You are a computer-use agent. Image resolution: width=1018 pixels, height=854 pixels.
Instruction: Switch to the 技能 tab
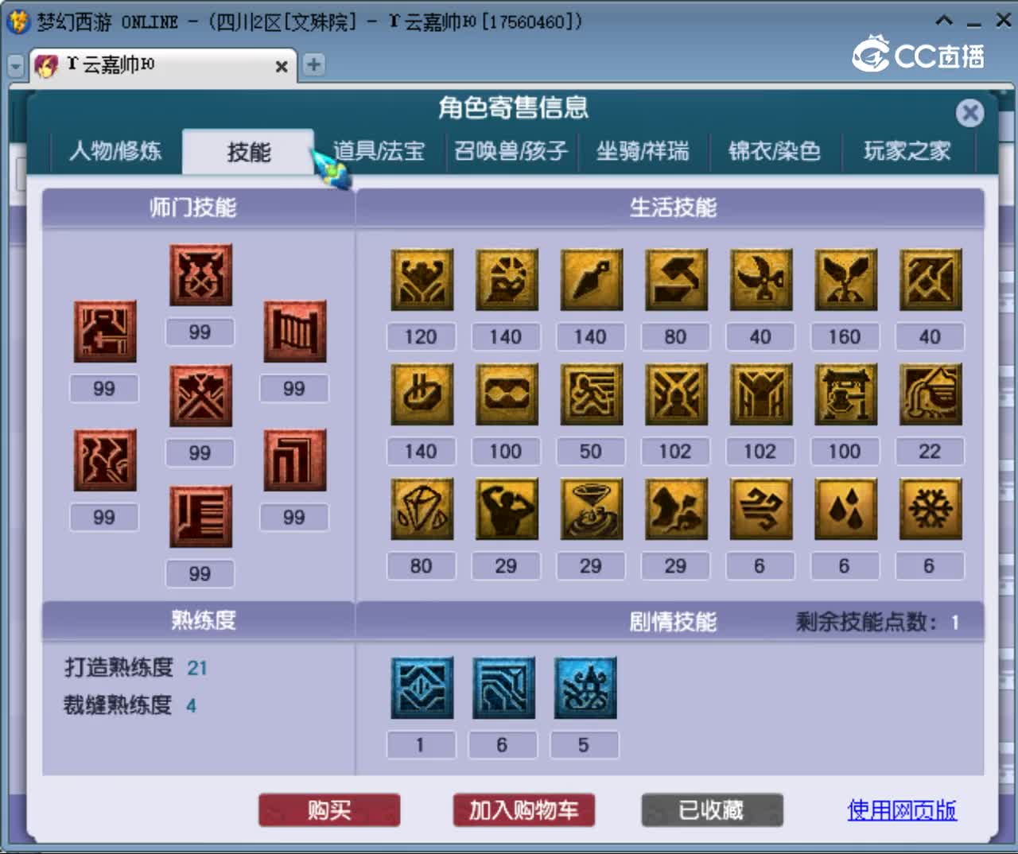[249, 152]
